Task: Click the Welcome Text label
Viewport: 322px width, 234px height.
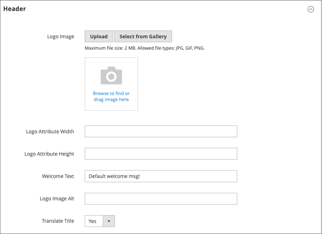Action: click(x=58, y=176)
